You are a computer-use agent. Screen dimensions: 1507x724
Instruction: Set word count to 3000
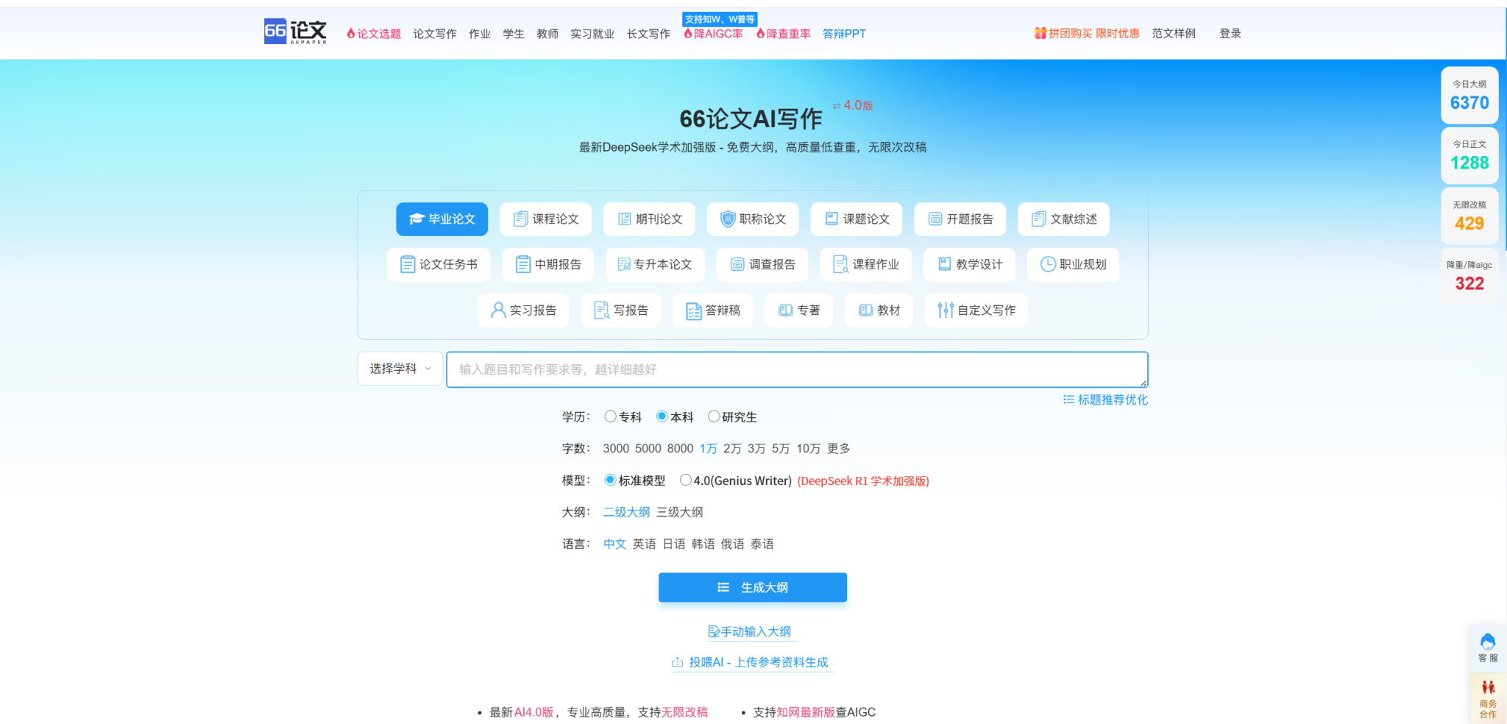point(616,449)
